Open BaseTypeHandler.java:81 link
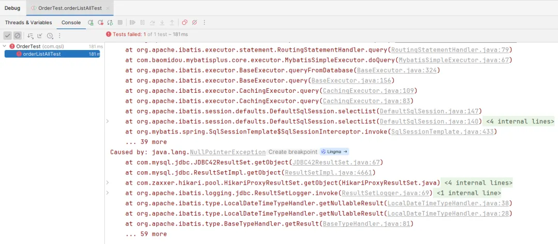 coord(366,224)
